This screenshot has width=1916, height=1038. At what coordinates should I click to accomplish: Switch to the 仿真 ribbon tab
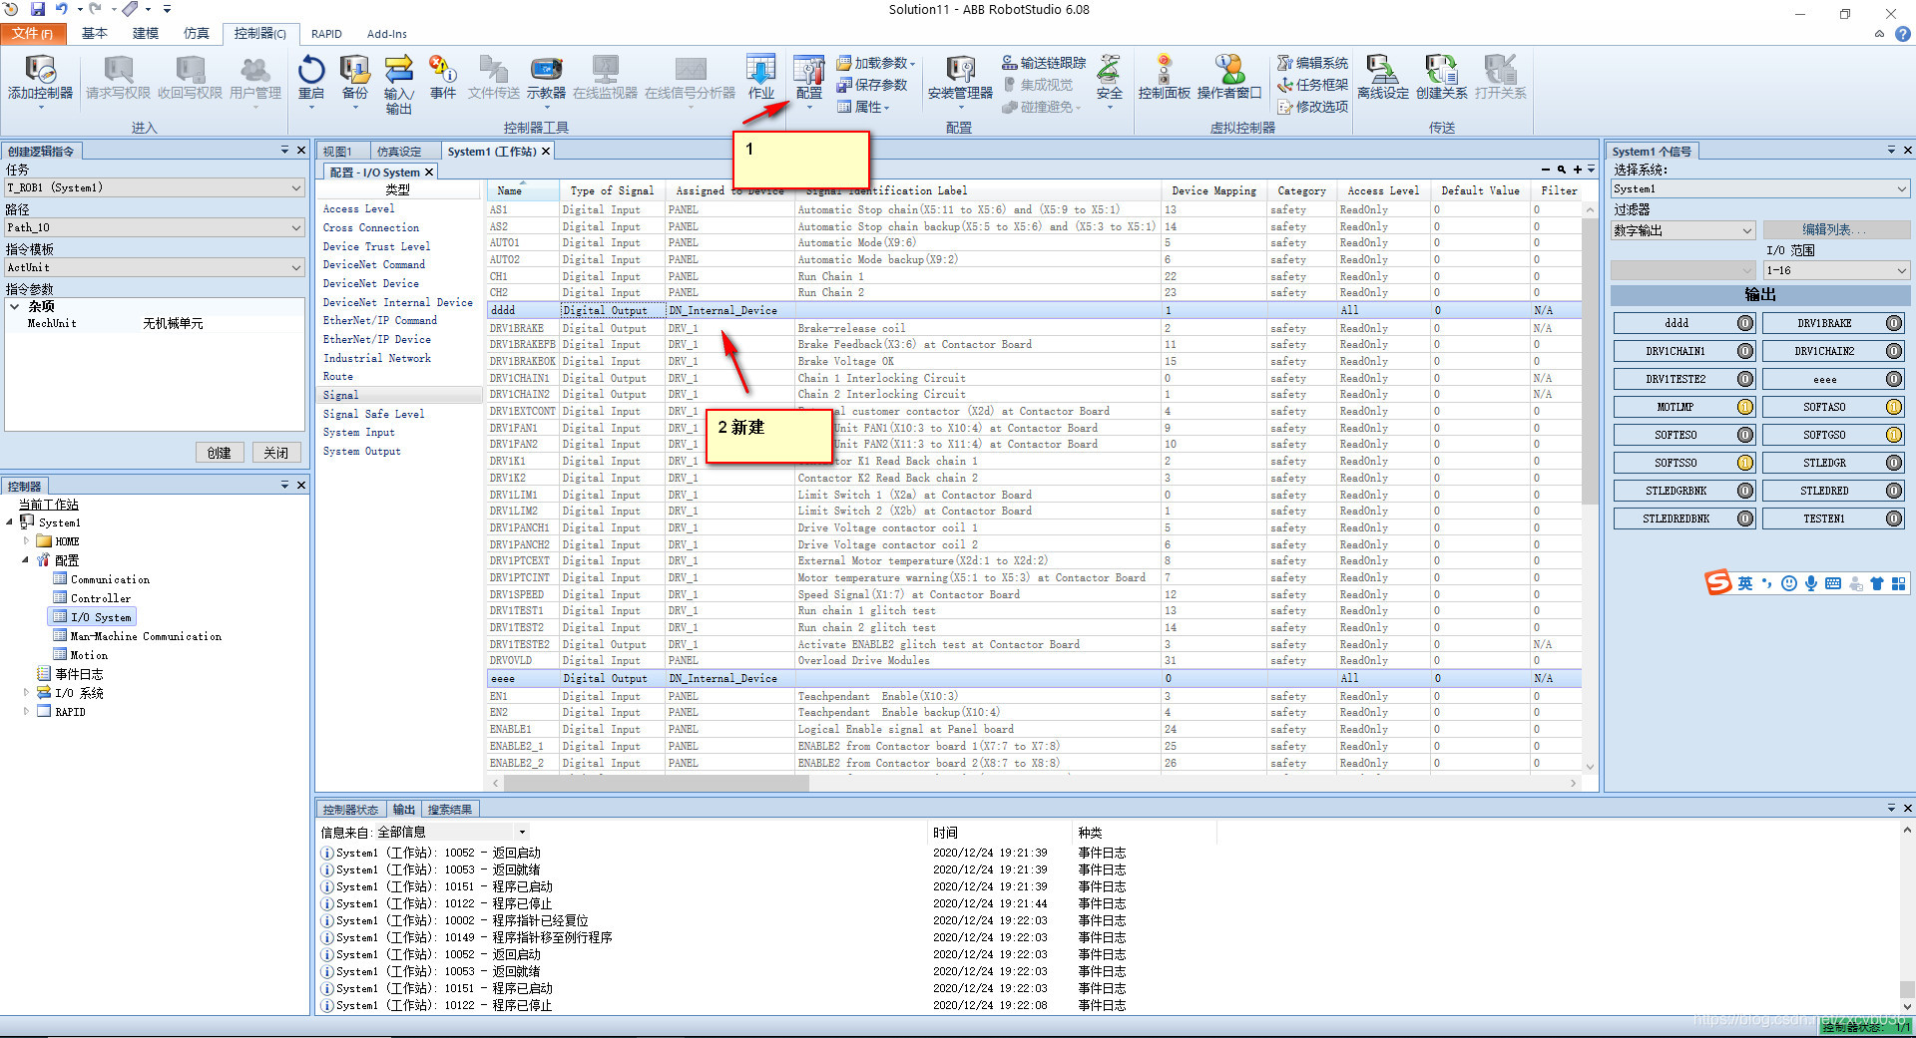click(197, 34)
